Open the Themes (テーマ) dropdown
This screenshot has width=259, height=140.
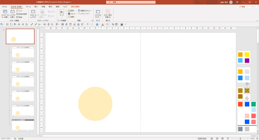[x=62, y=14]
